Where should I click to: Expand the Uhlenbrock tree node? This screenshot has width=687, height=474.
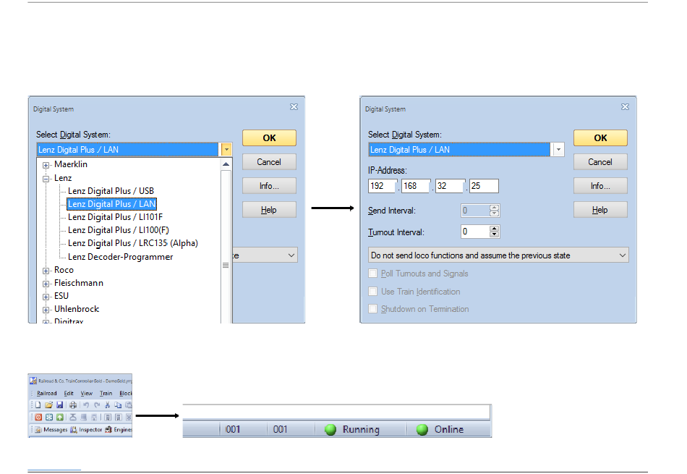pos(46,310)
